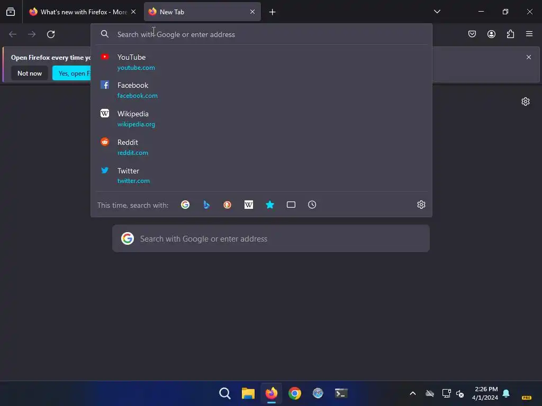Search history with the clock icon
542x406 pixels.
coord(312,205)
